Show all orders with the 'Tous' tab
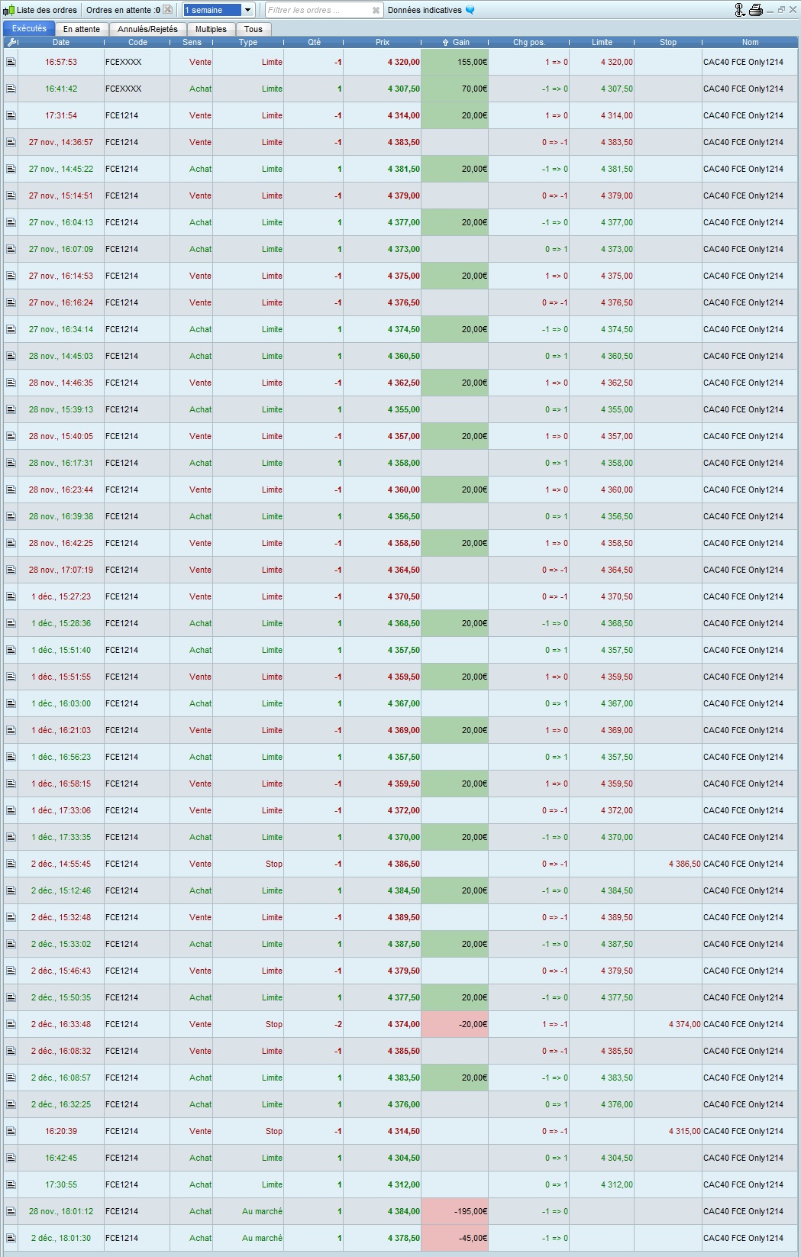Viewport: 801px width, 1257px height. pos(254,29)
